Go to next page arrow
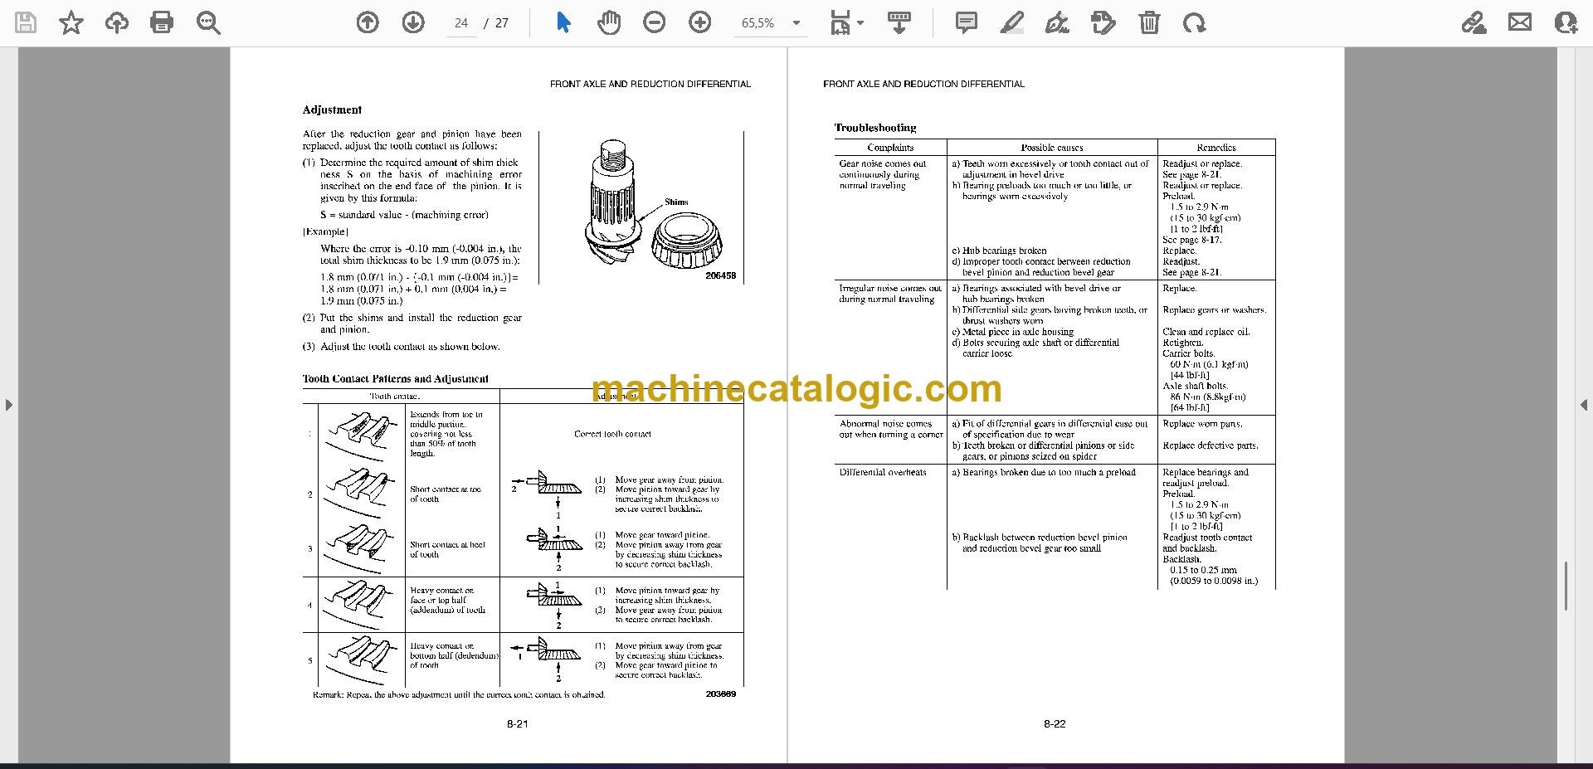 click(x=413, y=23)
